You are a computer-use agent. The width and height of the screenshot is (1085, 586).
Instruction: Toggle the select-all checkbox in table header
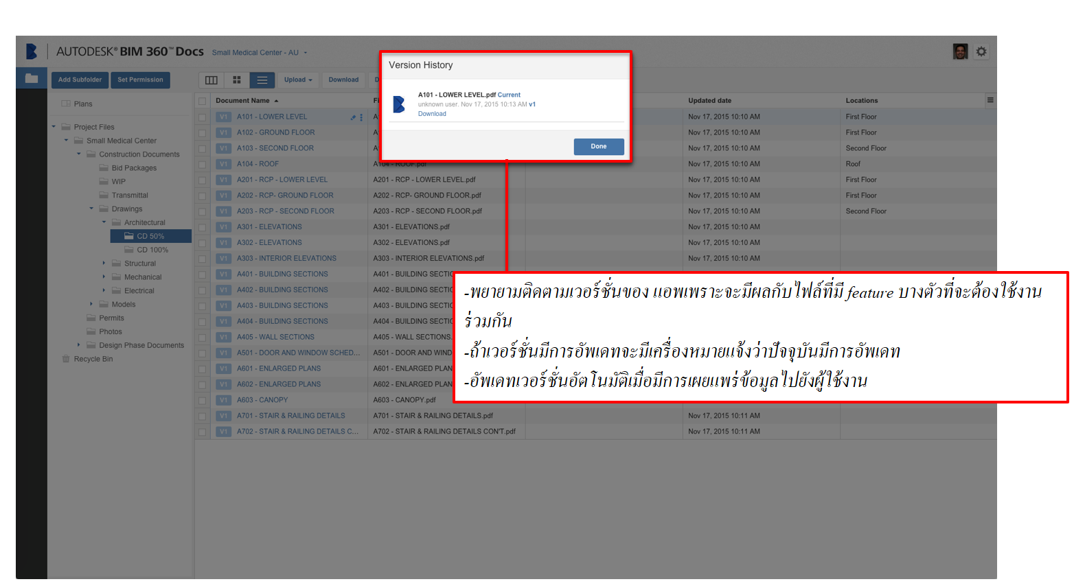[x=202, y=101]
